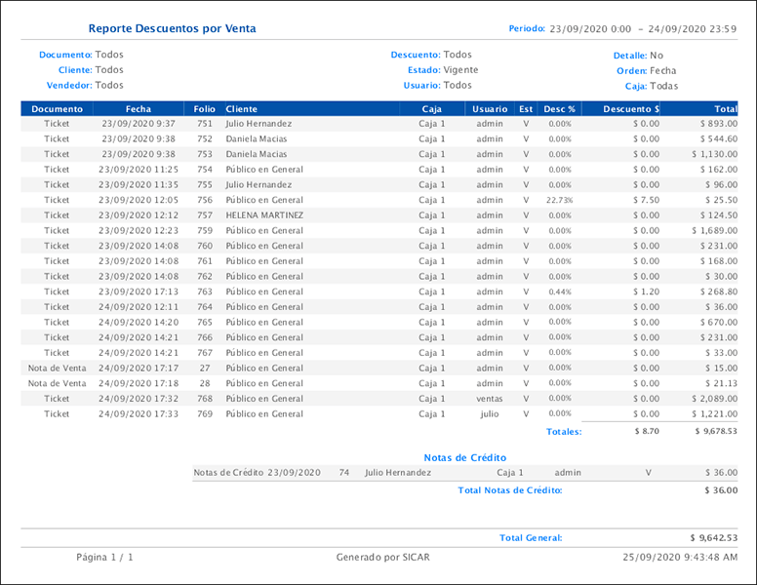757x585 pixels.
Task: Click the timestamp 25/09/2020 9:43:48 AM
Action: click(x=680, y=557)
